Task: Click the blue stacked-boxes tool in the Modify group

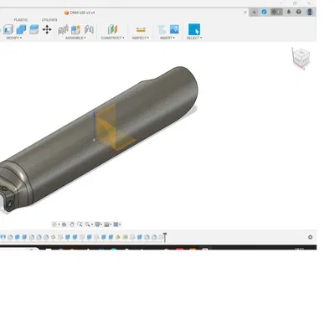Action: (21, 29)
